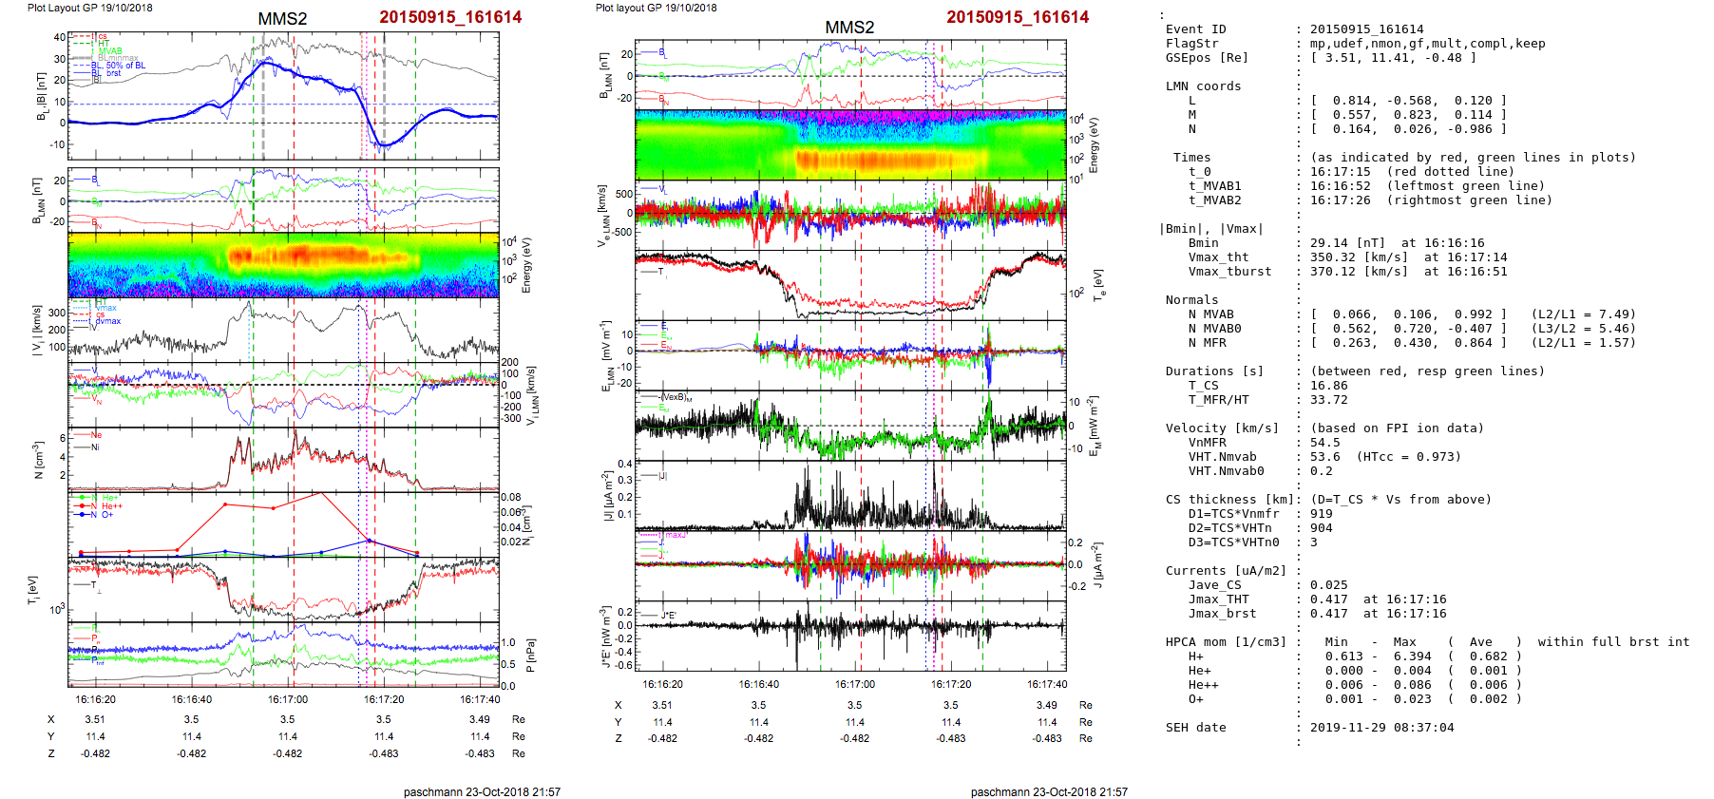Click the 'Normals' section heading
The width and height of the screenshot is (1714, 799).
(x=1191, y=300)
